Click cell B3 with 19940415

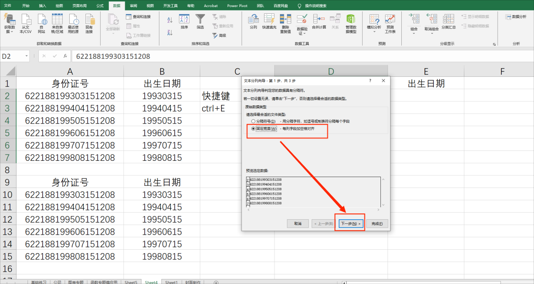[x=162, y=108]
